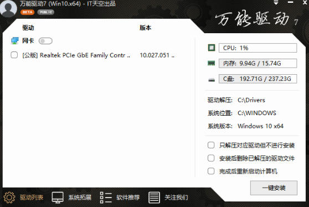Click the list icon for 软件推荐
The height and width of the screenshot is (207, 309).
point(106,198)
